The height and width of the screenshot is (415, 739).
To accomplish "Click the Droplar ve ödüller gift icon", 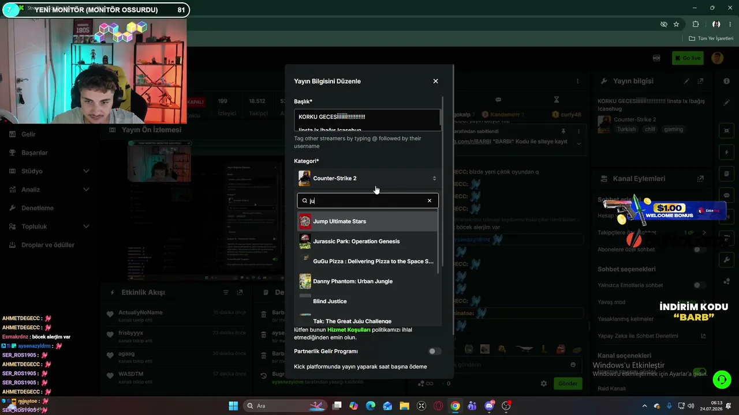I will coord(13,245).
